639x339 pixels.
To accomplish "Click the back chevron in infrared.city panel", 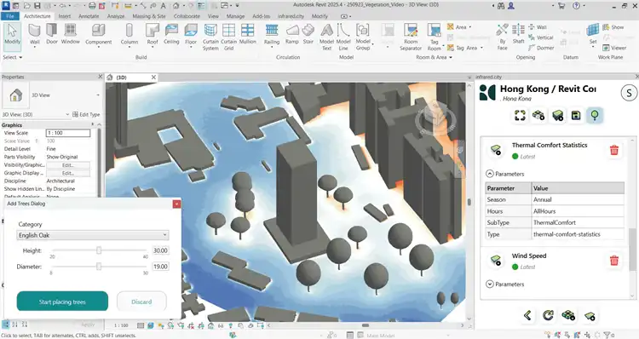I will click(527, 315).
